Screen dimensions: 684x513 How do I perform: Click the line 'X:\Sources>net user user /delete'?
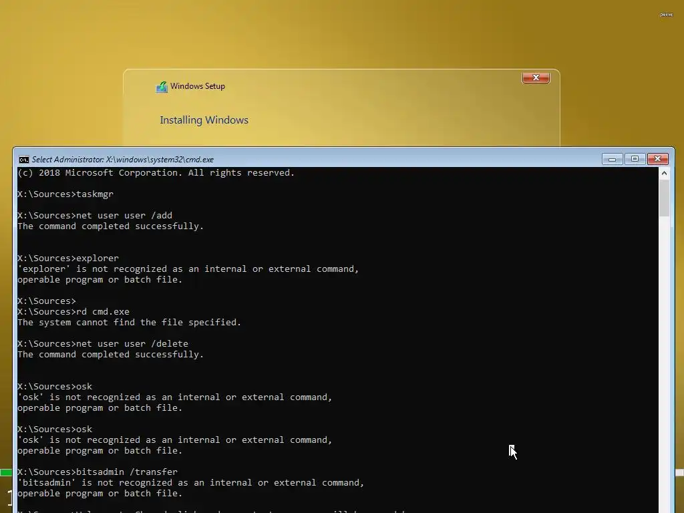point(103,344)
